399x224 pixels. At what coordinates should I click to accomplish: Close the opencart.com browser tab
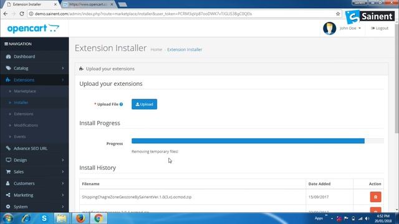112,4
